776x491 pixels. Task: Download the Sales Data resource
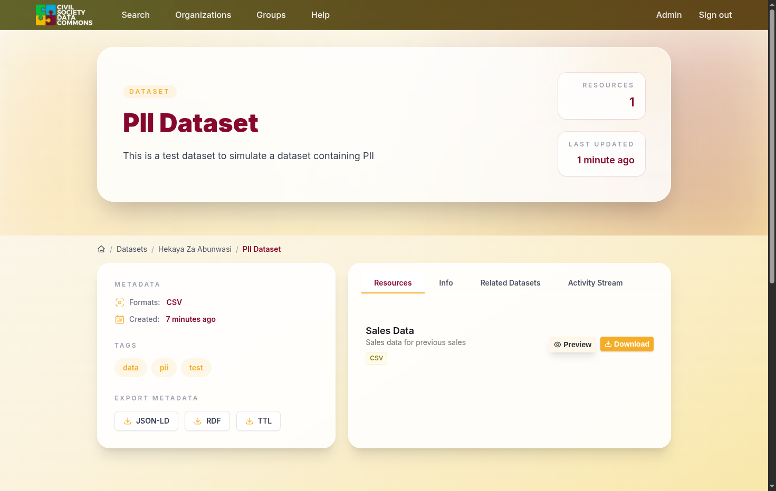(x=627, y=344)
